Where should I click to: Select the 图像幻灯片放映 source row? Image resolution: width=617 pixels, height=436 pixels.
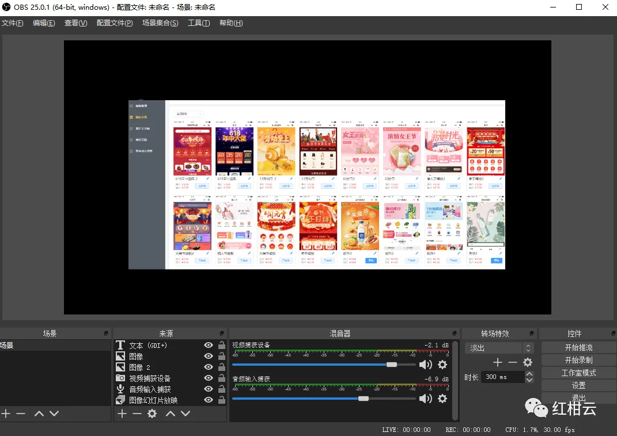click(170, 400)
